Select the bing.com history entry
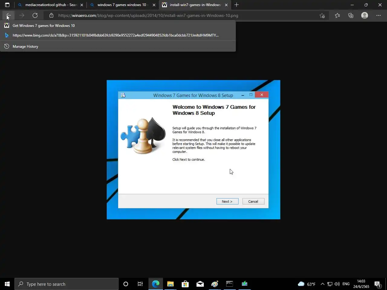387x290 pixels. 118,35
